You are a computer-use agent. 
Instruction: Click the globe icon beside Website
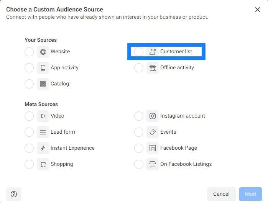(43, 52)
